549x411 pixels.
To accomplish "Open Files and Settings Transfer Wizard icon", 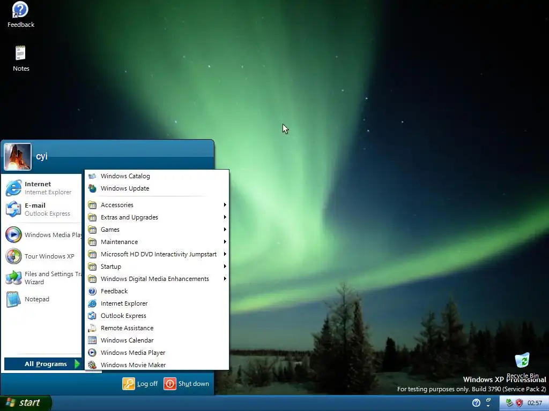I will pyautogui.click(x=13, y=278).
